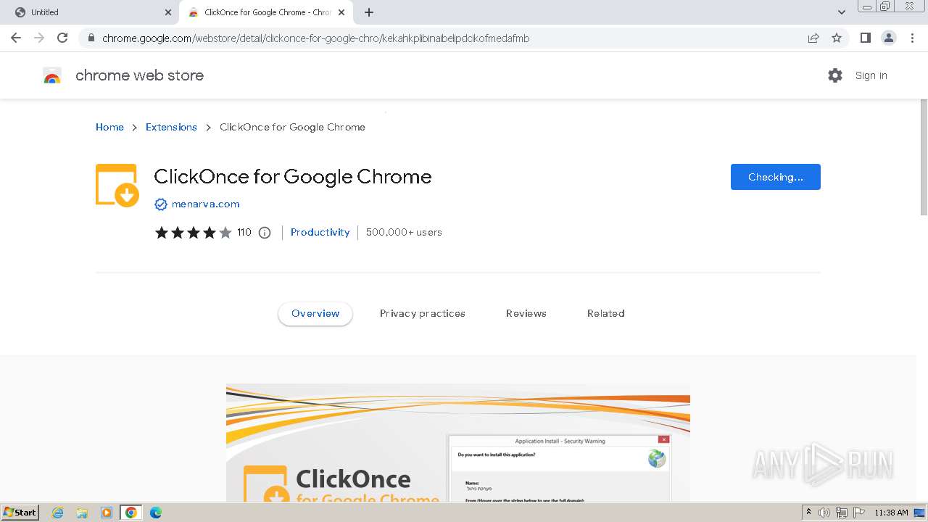Click the ClickOnce for Google Chrome breadcrumb text
The width and height of the screenshot is (928, 522).
pos(292,127)
